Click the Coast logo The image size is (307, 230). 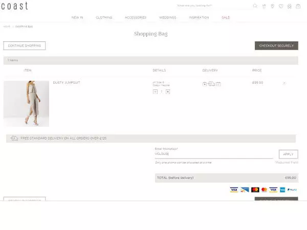click(14, 6)
